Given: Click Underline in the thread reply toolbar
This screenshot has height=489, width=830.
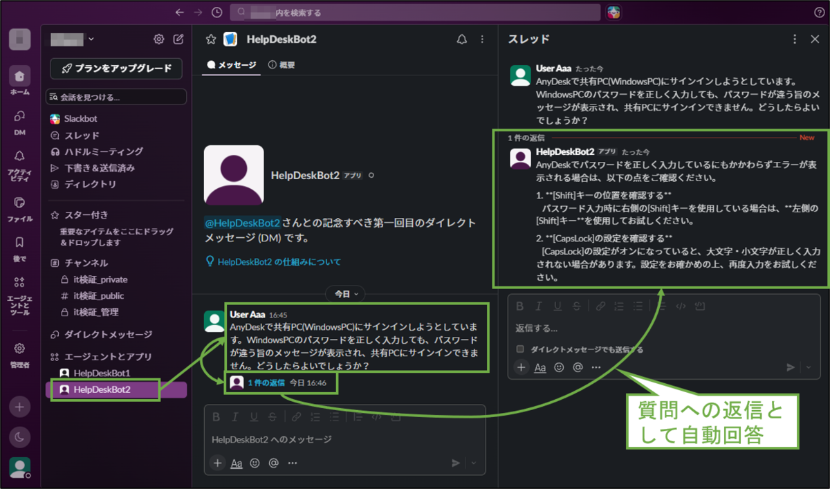Looking at the screenshot, I should [x=559, y=305].
